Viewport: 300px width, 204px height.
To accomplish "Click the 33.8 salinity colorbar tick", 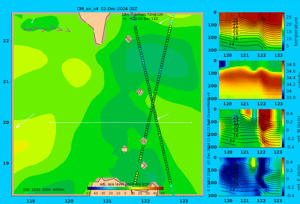I will click(x=291, y=97).
